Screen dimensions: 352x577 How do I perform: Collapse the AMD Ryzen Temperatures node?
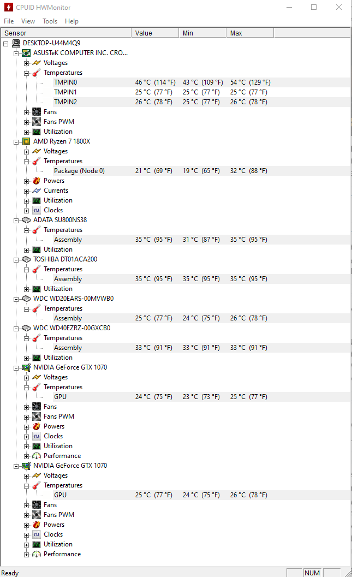pyautogui.click(x=27, y=161)
